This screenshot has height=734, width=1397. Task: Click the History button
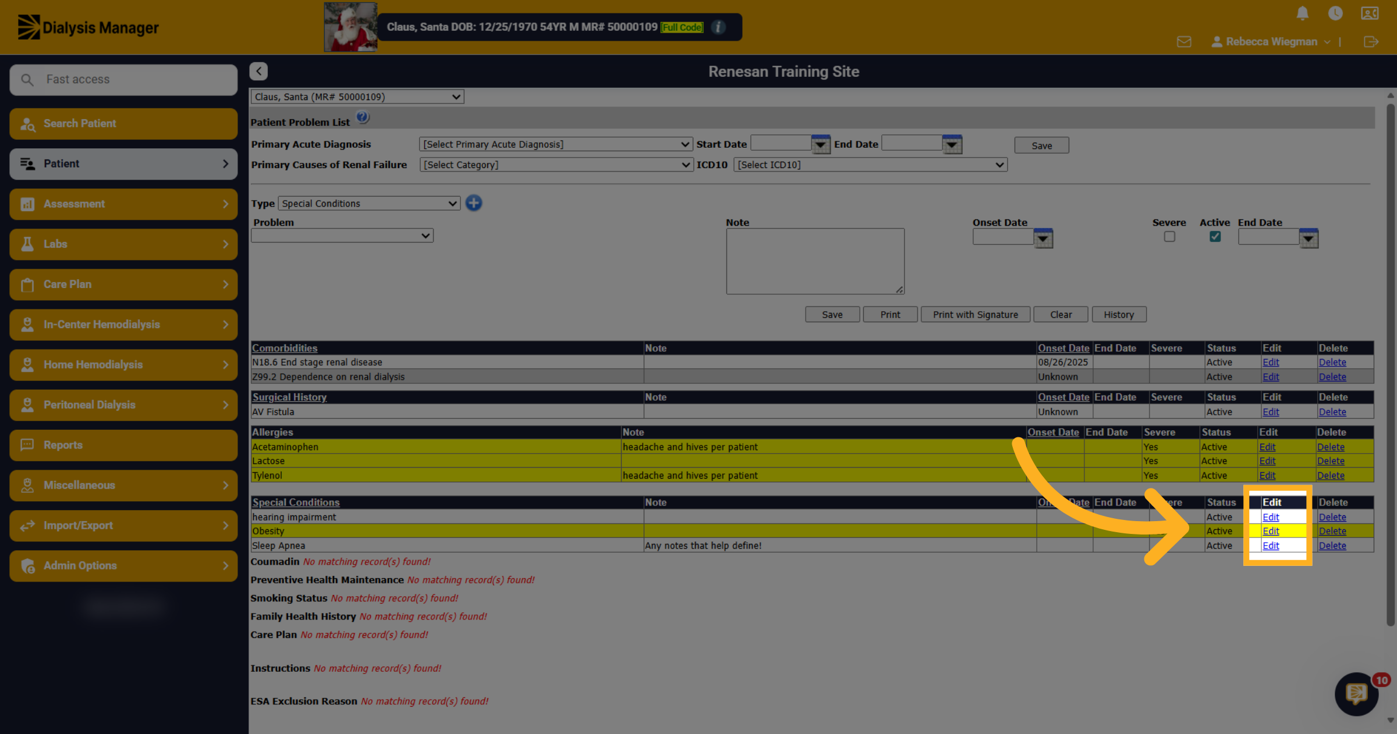click(x=1119, y=315)
